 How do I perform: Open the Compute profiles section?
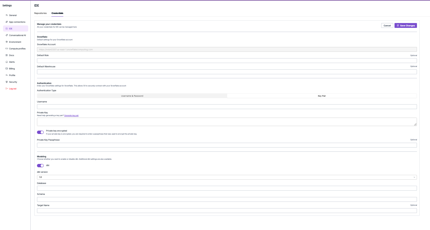pos(17,48)
